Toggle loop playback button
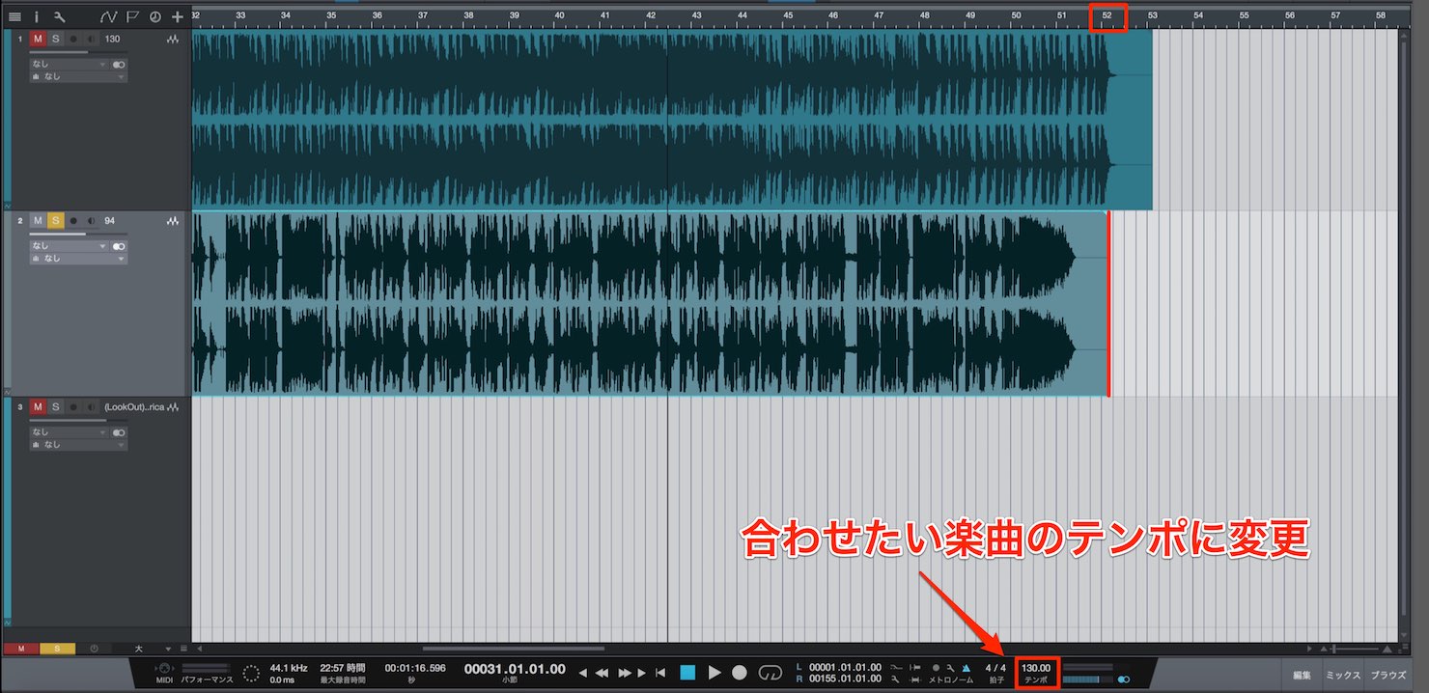The height and width of the screenshot is (693, 1429). [771, 673]
